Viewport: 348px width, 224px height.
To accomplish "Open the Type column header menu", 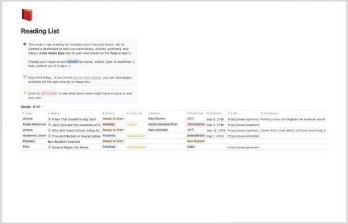I will [27, 113].
